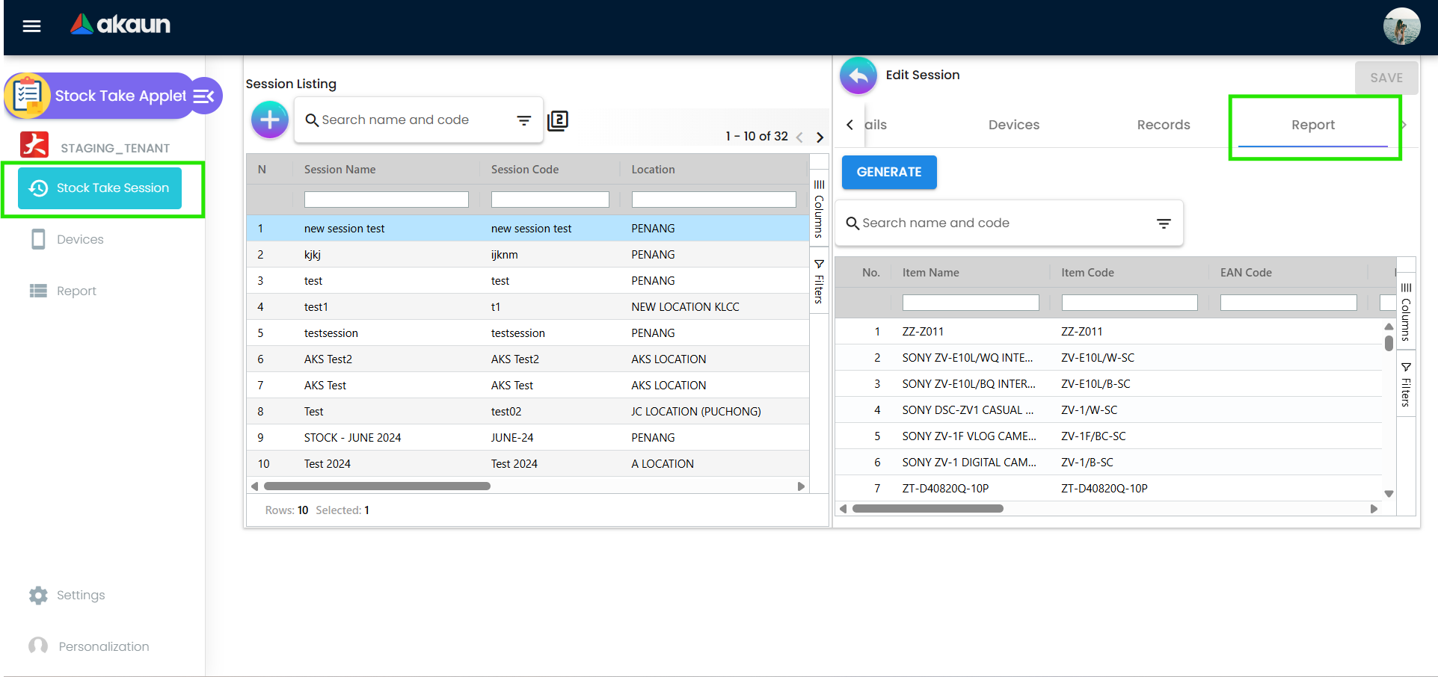Switch to the Records tab

[x=1163, y=125]
